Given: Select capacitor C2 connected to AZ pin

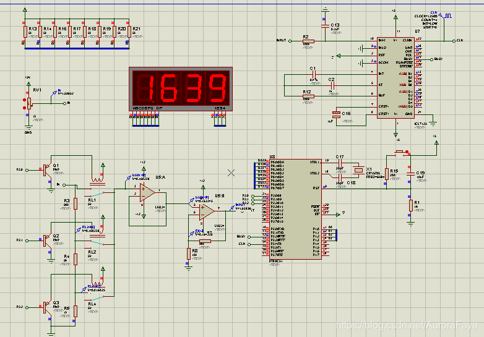Looking at the screenshot, I should [333, 85].
